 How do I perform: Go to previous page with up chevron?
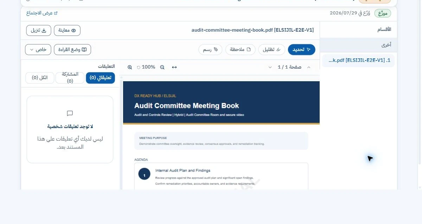click(x=309, y=67)
